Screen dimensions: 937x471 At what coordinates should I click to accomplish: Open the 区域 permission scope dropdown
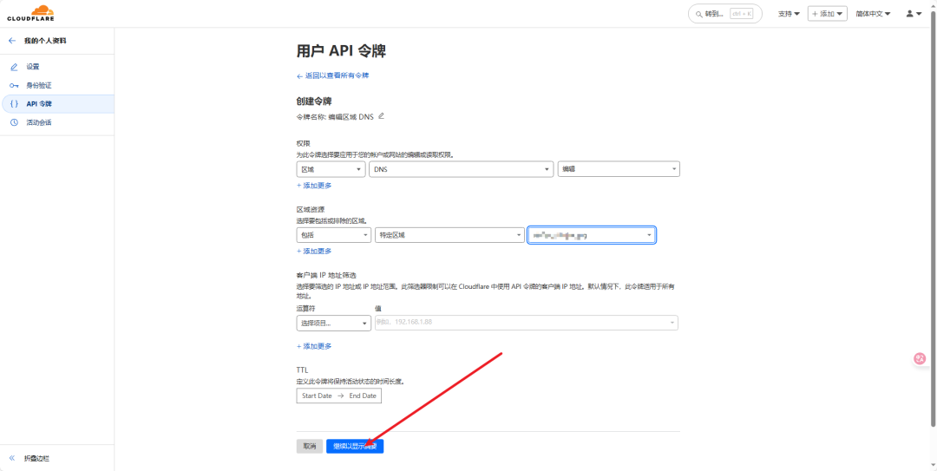point(331,169)
